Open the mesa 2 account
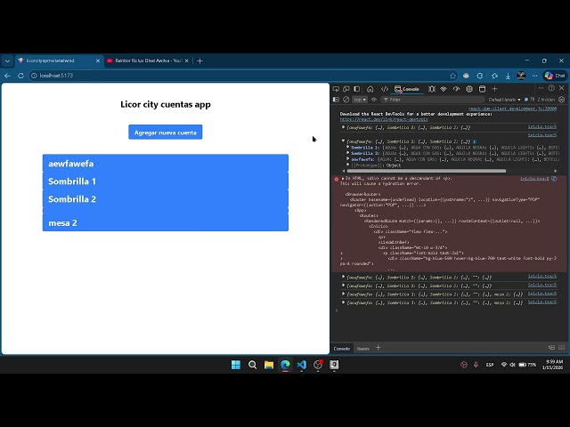 166,222
